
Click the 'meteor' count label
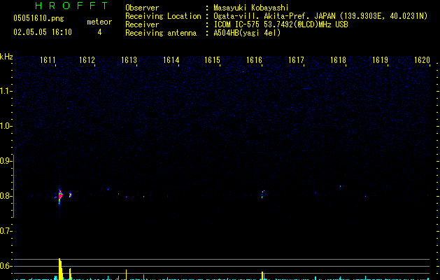(x=99, y=22)
